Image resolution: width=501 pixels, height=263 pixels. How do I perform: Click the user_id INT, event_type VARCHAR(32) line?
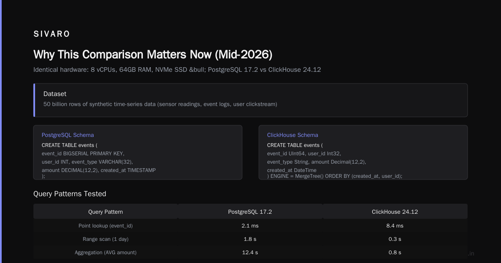[87, 162]
